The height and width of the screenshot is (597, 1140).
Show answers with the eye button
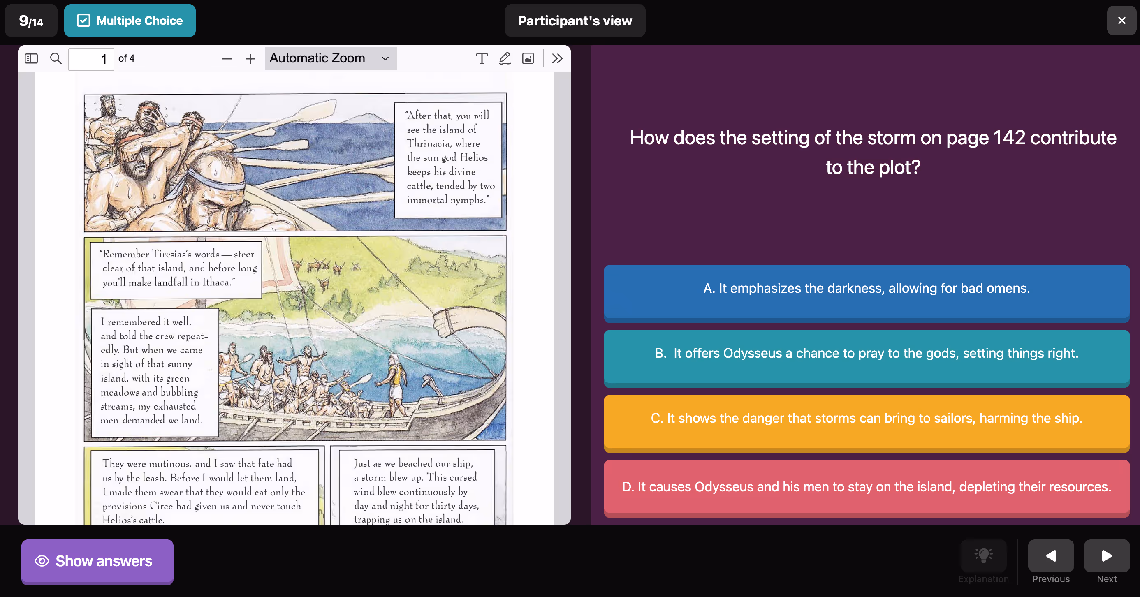point(97,562)
